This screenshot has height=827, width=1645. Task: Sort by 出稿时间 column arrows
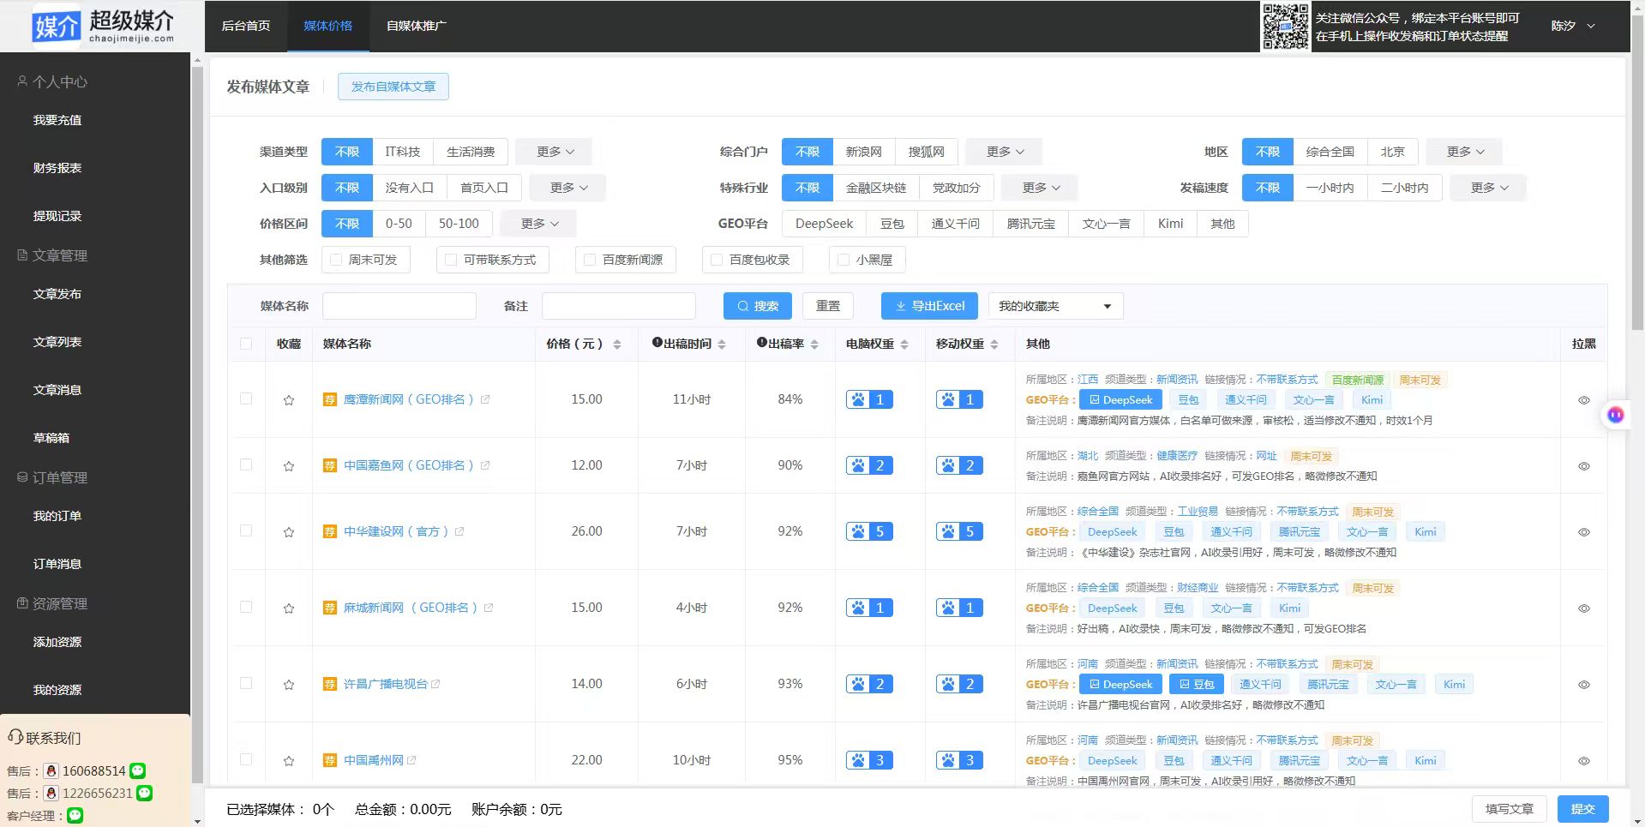[x=722, y=345]
